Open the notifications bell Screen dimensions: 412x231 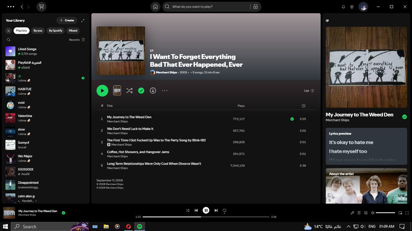[x=343, y=7]
